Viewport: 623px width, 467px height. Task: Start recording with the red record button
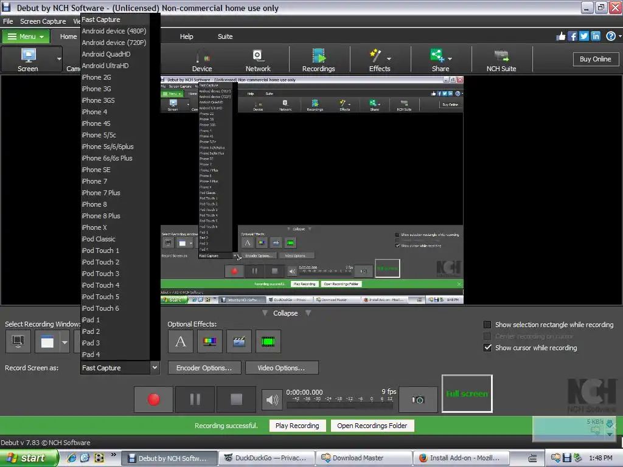tap(154, 400)
